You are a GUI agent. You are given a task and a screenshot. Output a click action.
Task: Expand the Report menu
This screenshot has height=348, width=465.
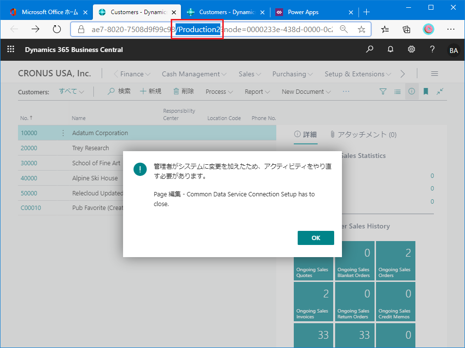(x=257, y=92)
